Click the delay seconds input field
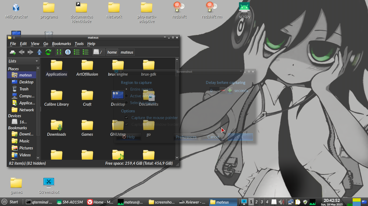Screen dimensions: 368x206 point(214,90)
